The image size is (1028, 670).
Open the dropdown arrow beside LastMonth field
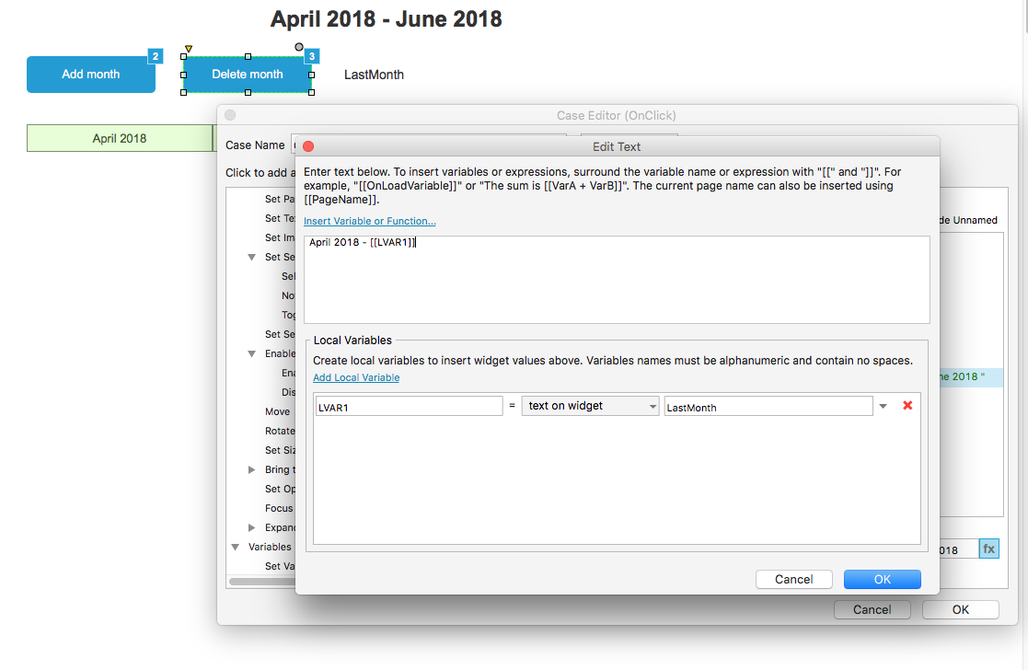click(x=884, y=406)
